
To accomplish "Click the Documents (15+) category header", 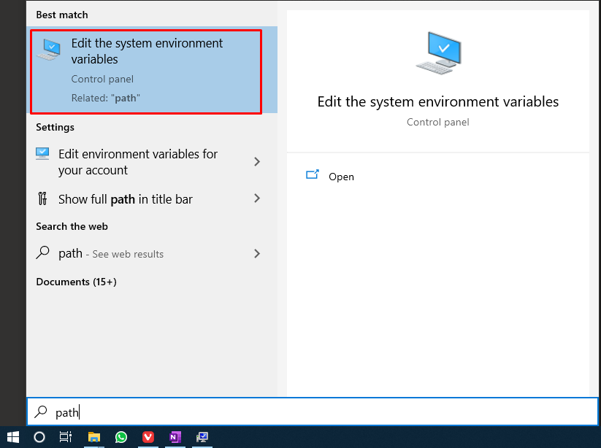I will pos(76,282).
